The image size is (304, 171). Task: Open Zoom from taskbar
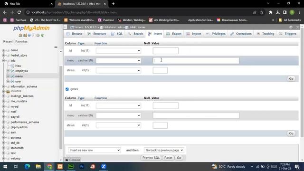(104, 167)
